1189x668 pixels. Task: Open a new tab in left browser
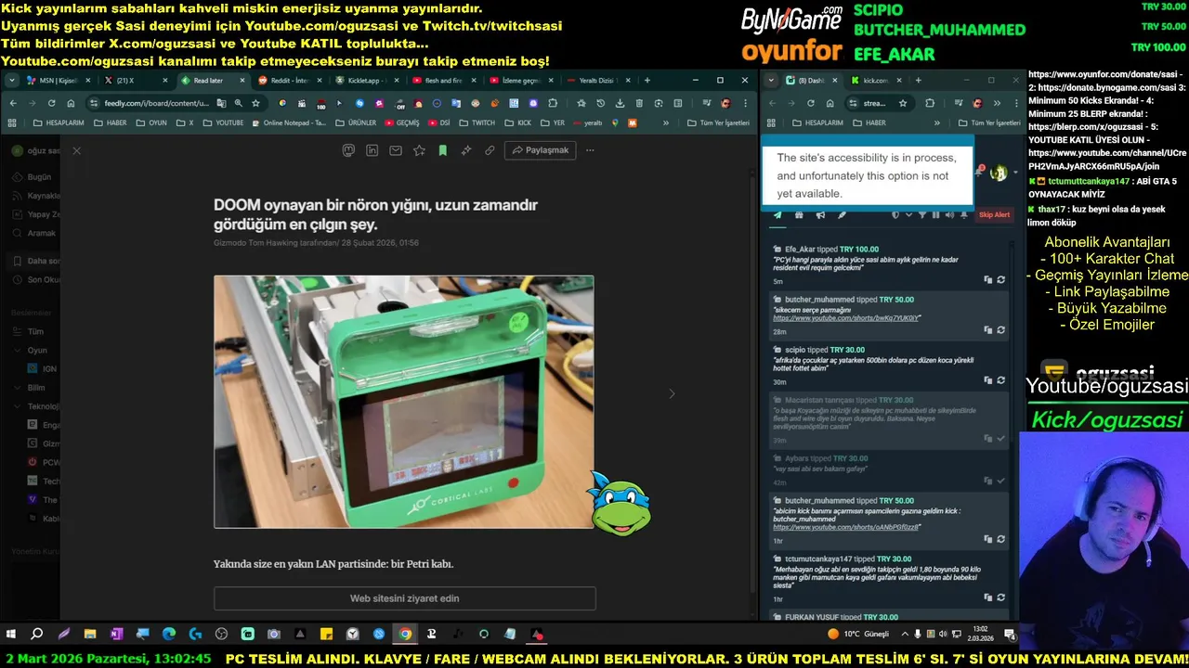click(647, 81)
